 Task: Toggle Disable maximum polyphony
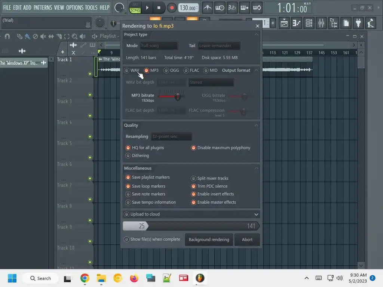pos(193,148)
